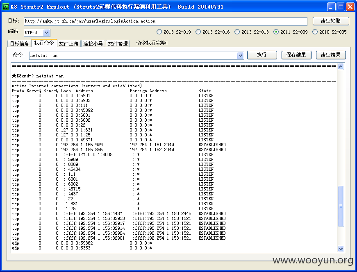Screen dimensions: 357x272
Task: Click the row with :::8009
Action: [x=113, y=164]
